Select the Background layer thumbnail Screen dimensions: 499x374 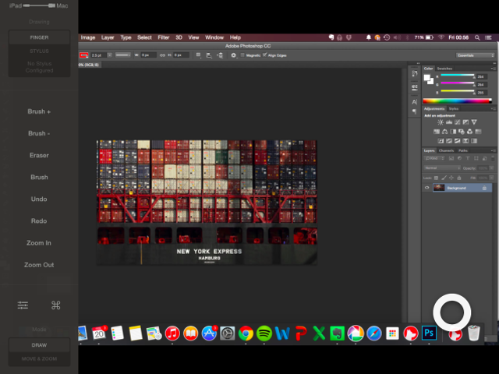click(x=439, y=188)
